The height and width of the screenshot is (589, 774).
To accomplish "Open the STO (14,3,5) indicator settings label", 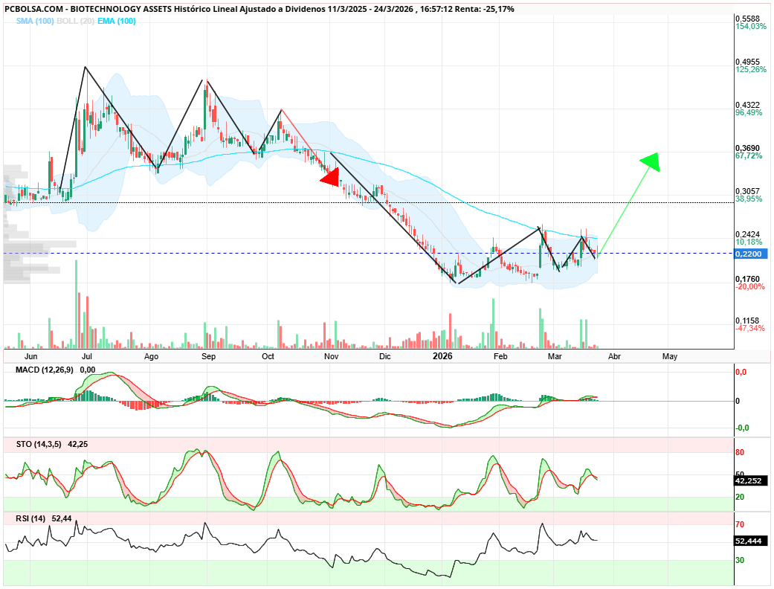I will click(34, 444).
